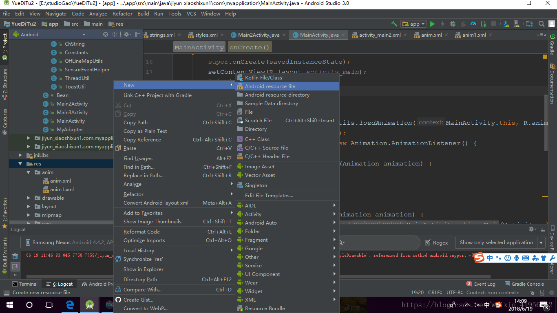Toggle the Gradle tool window on right edge

[x=552, y=44]
